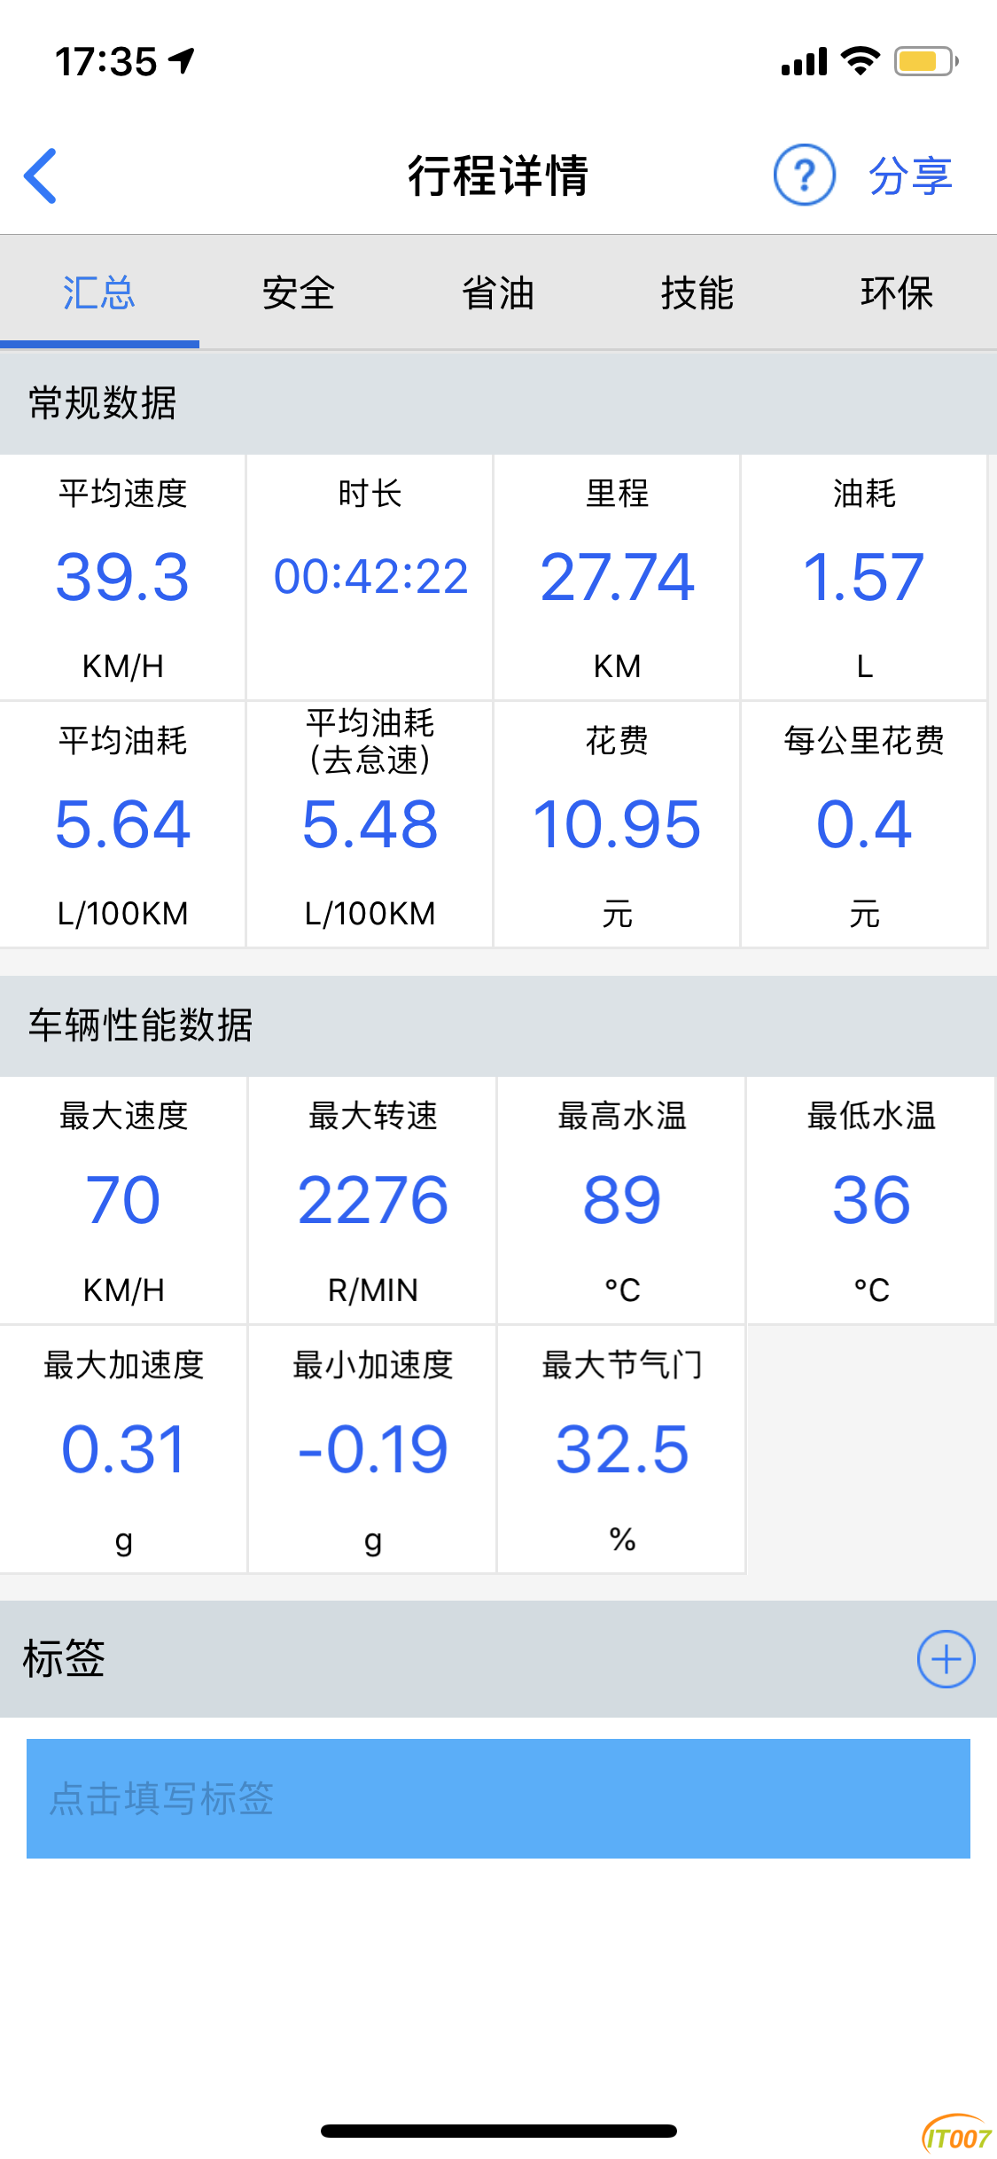997x2159 pixels.
Task: Tap the 最高水温 value 89
Action: point(622,1200)
